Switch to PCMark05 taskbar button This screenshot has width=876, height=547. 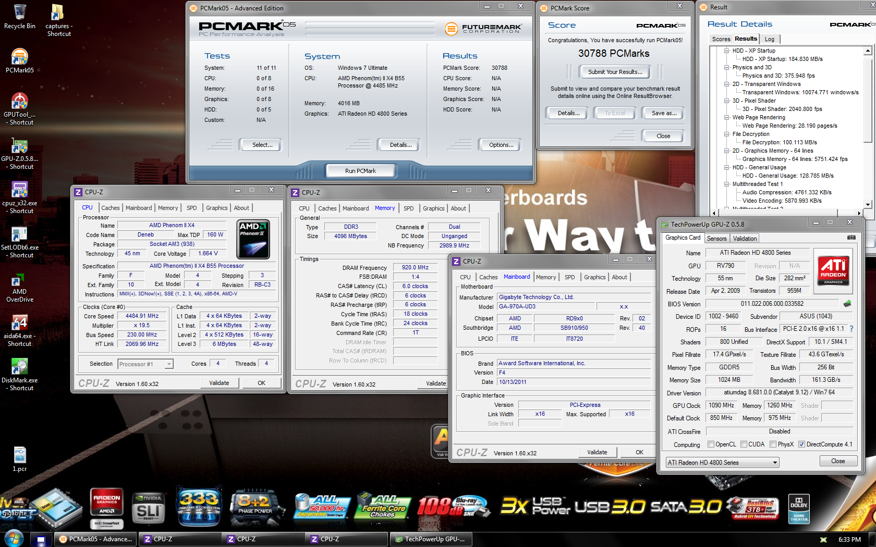point(96,539)
